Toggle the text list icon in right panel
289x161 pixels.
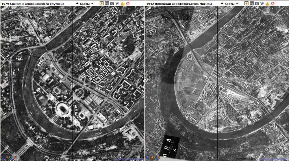252,3
